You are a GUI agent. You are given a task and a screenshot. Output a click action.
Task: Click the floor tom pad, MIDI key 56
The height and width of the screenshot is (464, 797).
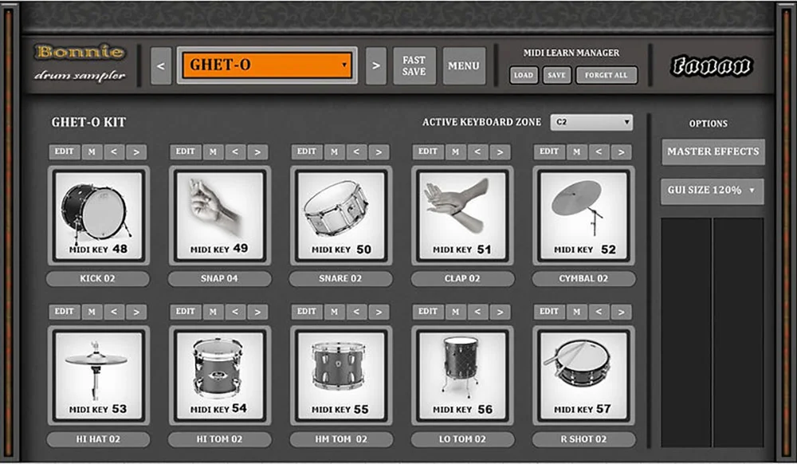tap(462, 375)
